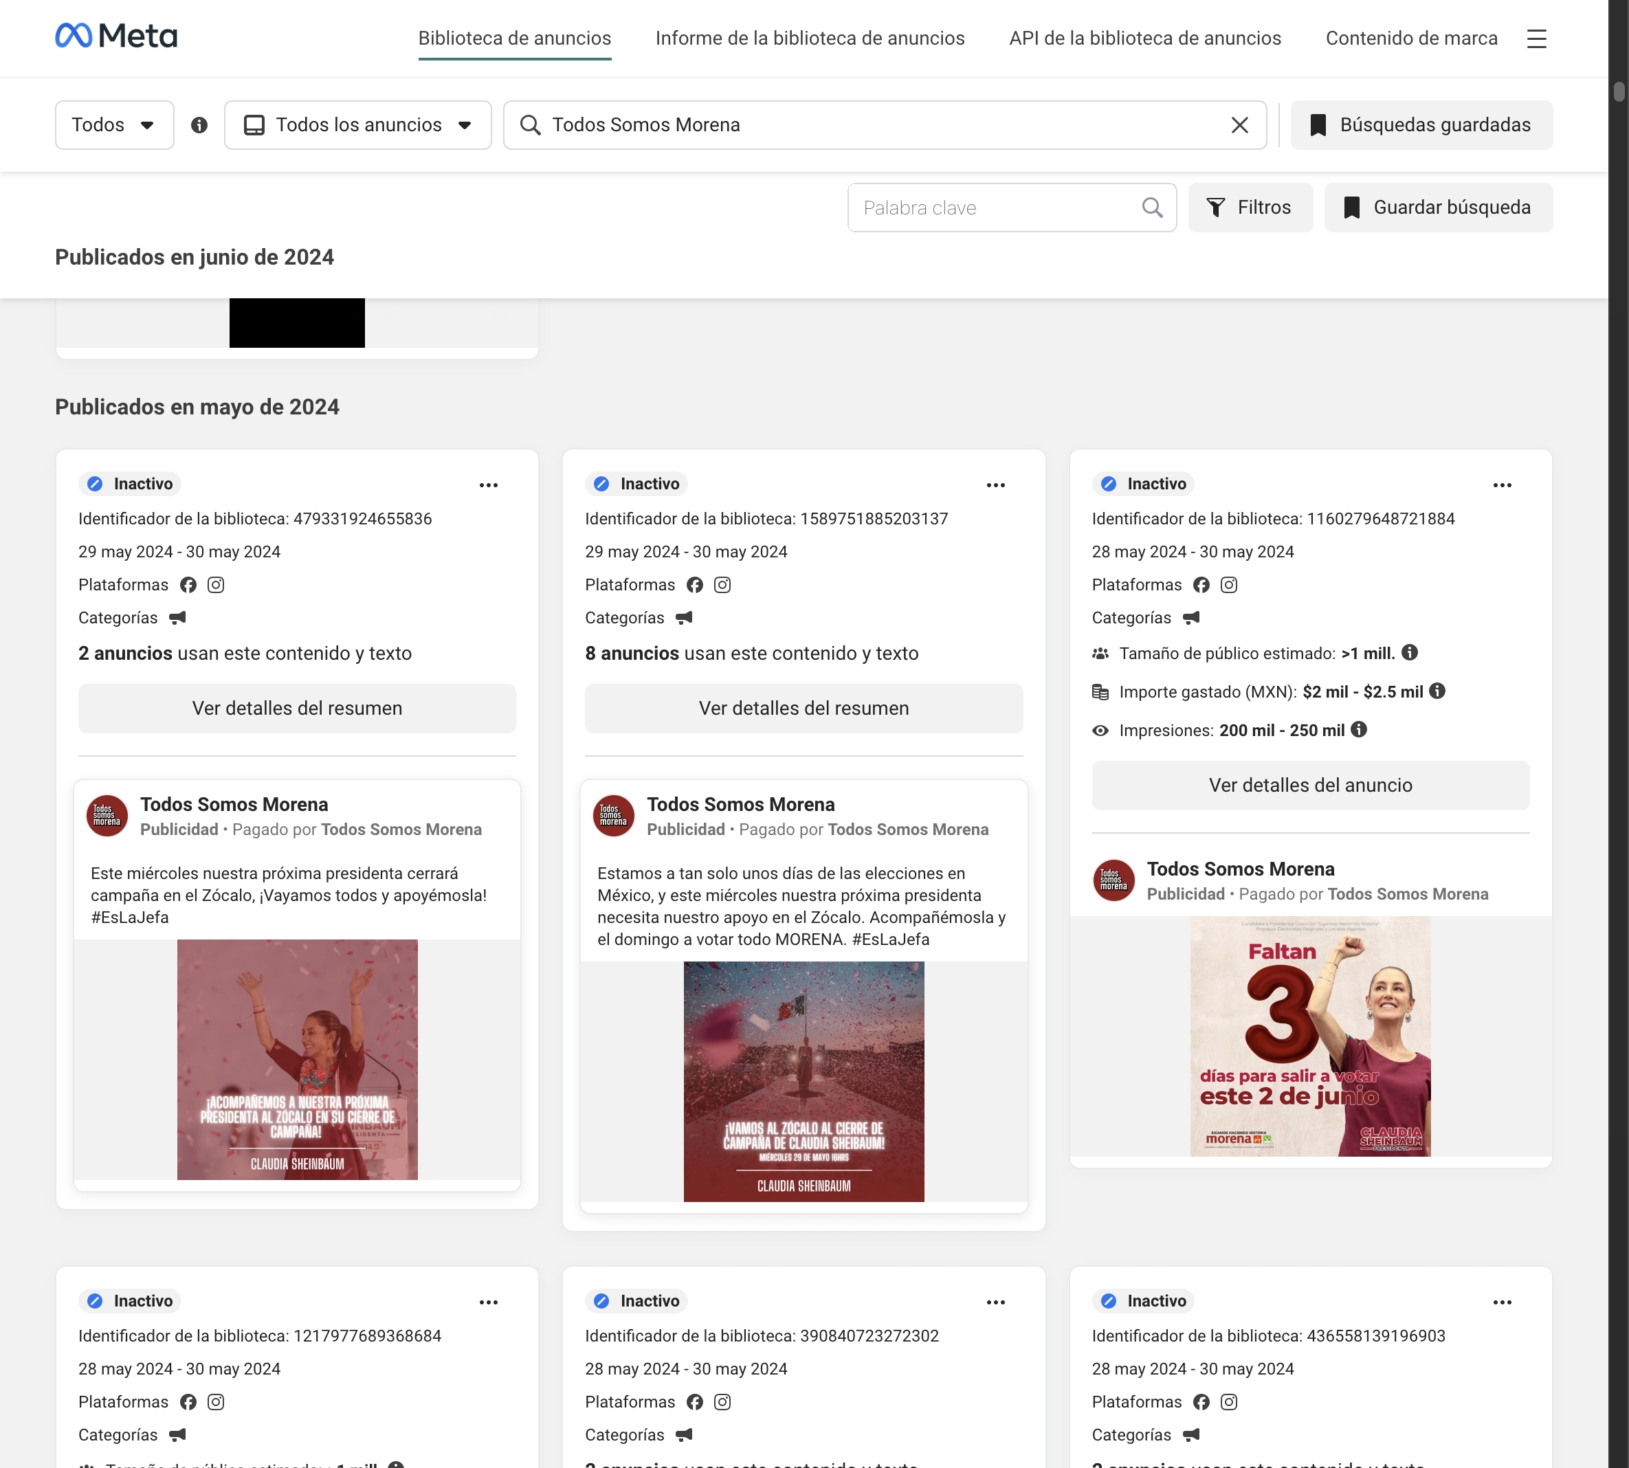Go to API de la biblioteca de anuncios
This screenshot has height=1468, width=1629.
coord(1145,38)
